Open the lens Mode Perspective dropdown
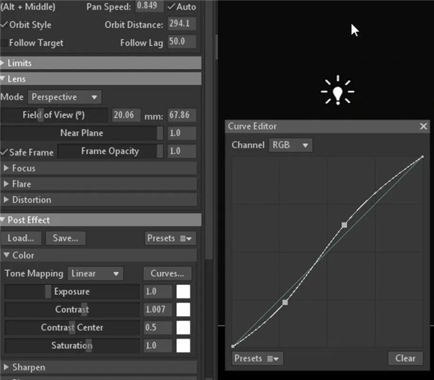This screenshot has height=380, width=434. [65, 97]
